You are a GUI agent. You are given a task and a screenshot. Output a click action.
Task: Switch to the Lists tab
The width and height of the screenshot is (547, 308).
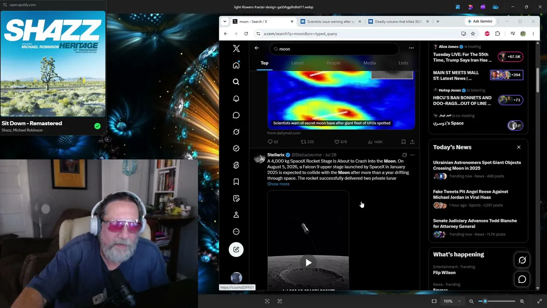403,63
